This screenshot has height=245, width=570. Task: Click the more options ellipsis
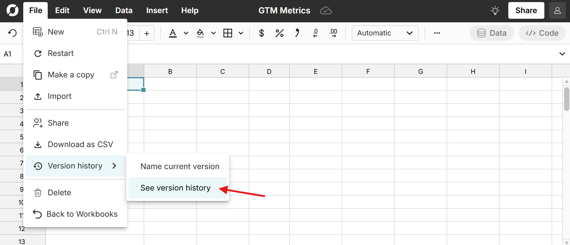point(437,33)
